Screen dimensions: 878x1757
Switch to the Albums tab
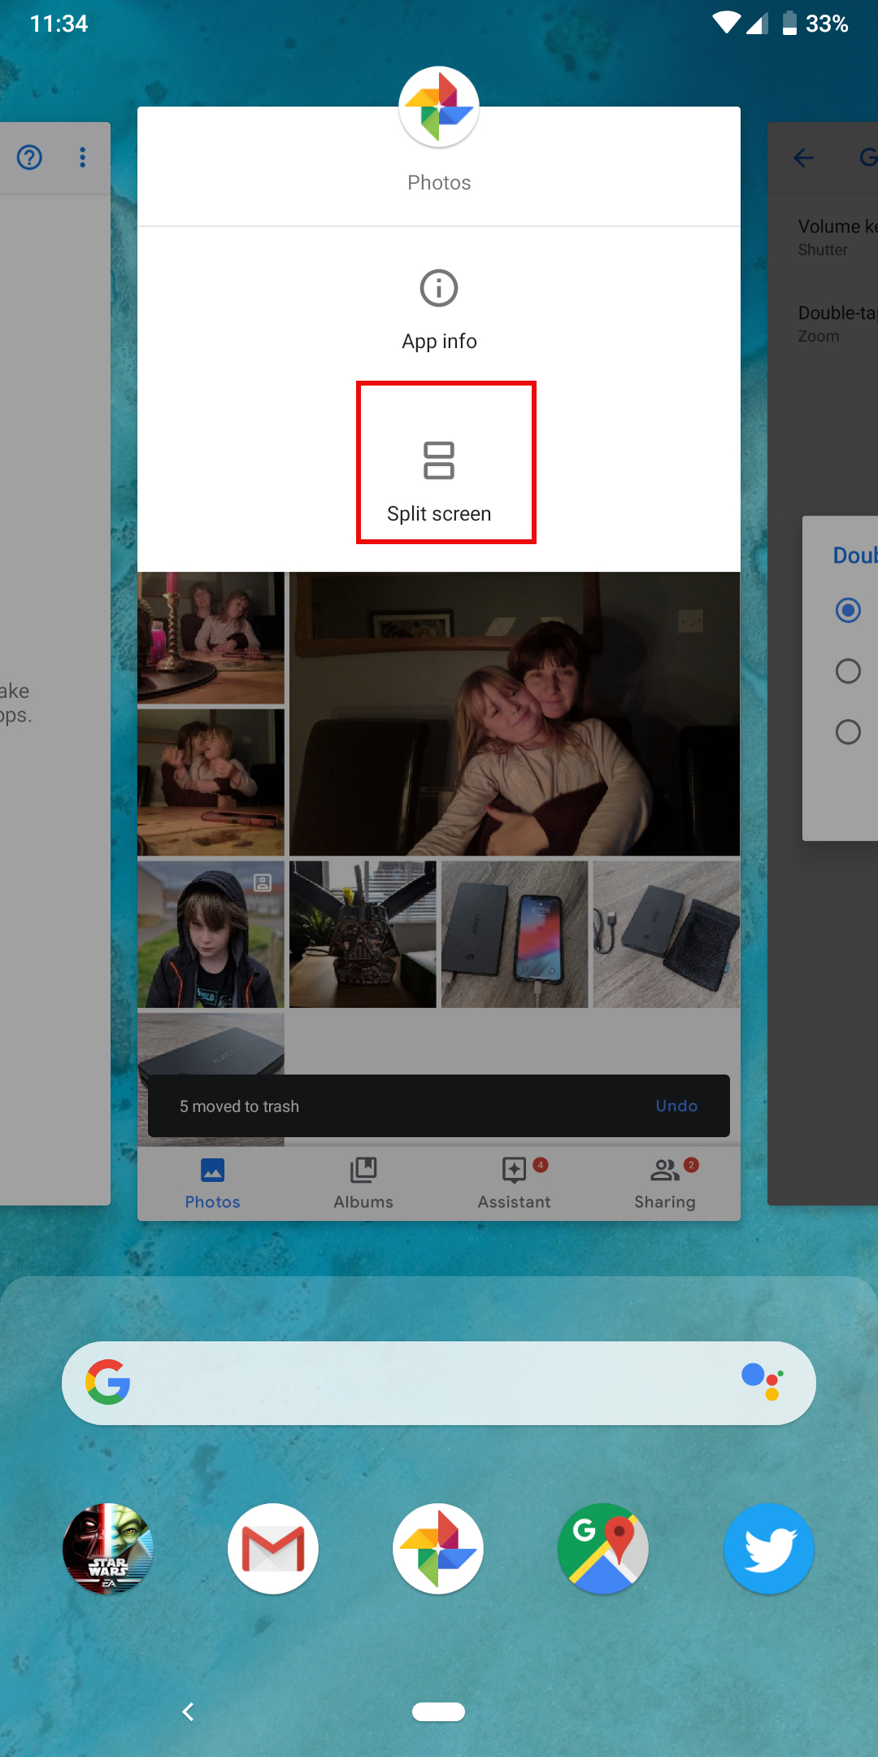pos(363,1183)
